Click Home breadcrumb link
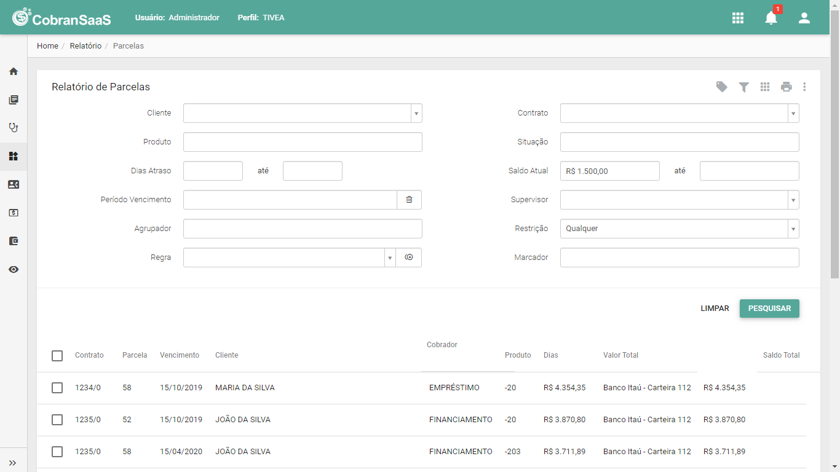 point(47,46)
